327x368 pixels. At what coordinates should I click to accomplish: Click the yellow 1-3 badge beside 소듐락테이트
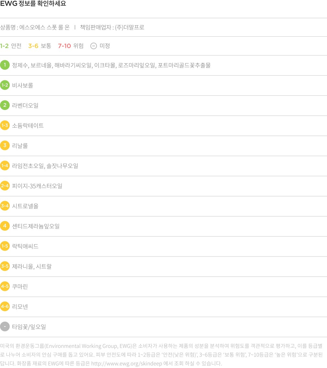click(5, 125)
